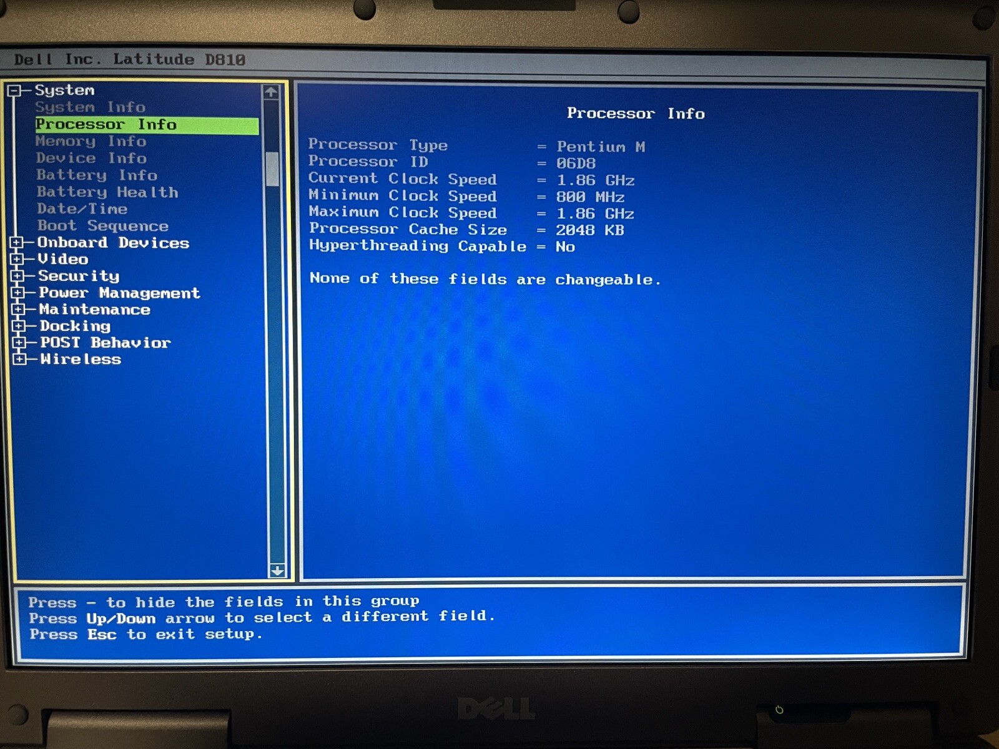
Task: Click the 2048 KB cache size value
Action: point(590,230)
